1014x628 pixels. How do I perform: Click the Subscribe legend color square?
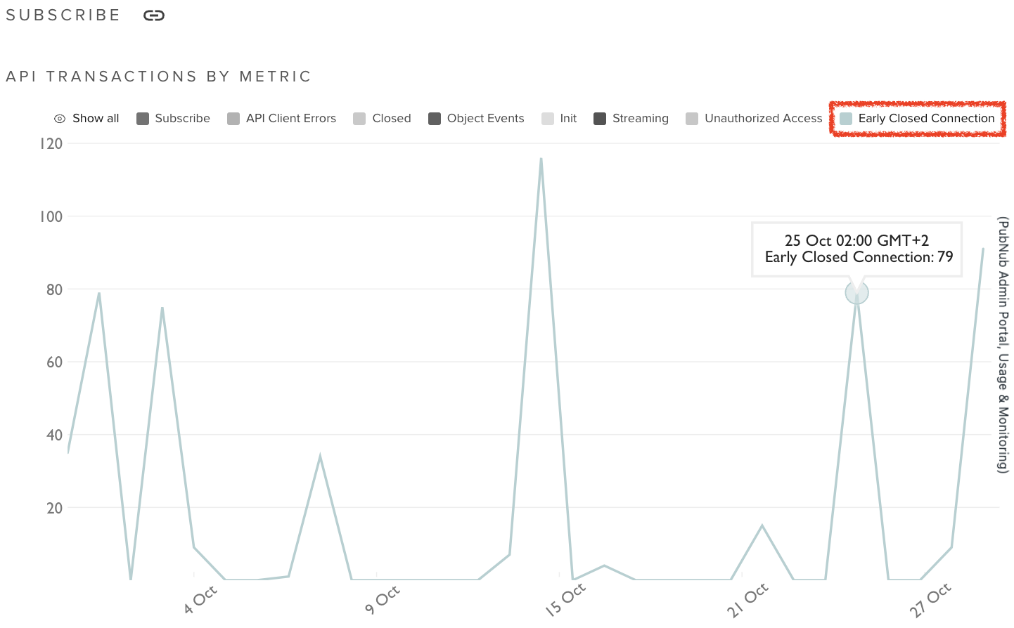pos(143,119)
